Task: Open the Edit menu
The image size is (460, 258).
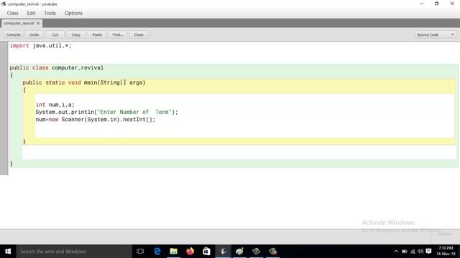Action: click(x=31, y=13)
